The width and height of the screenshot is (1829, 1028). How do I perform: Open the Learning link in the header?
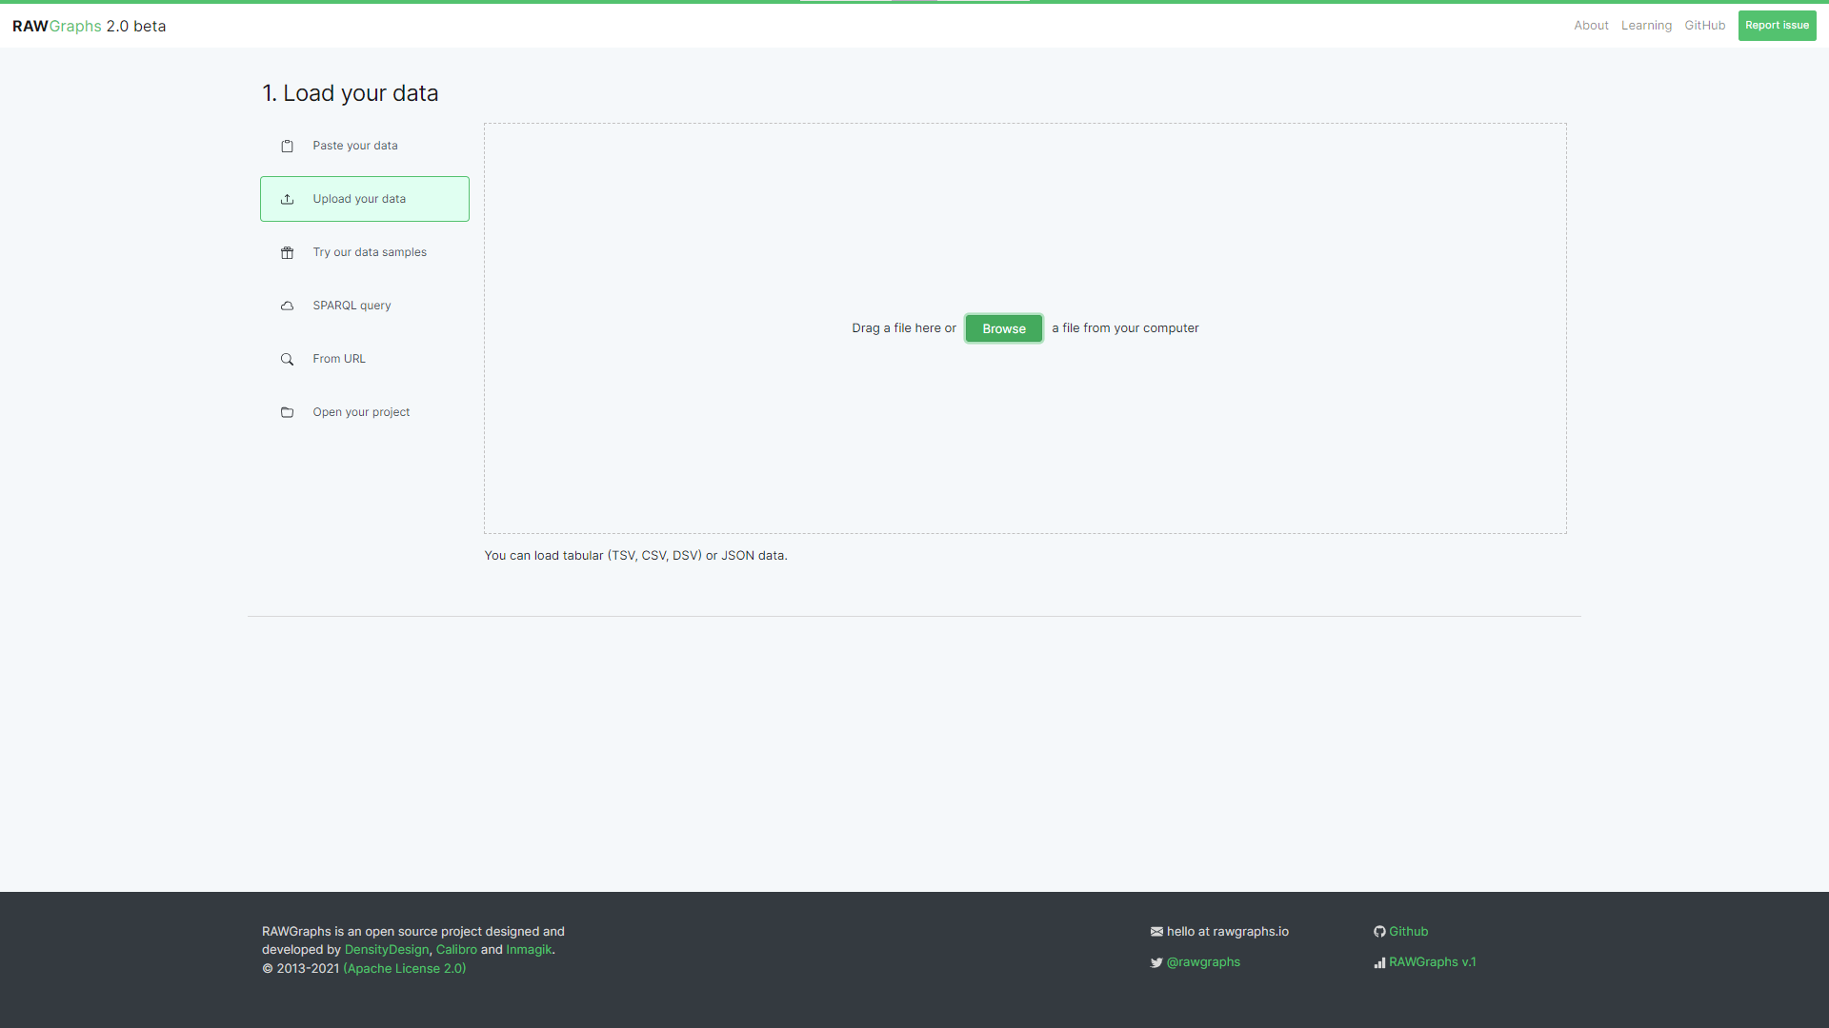tap(1646, 26)
